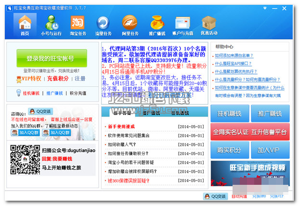Click the first 加入QQ群 button
299x206 pixels.
[26, 133]
